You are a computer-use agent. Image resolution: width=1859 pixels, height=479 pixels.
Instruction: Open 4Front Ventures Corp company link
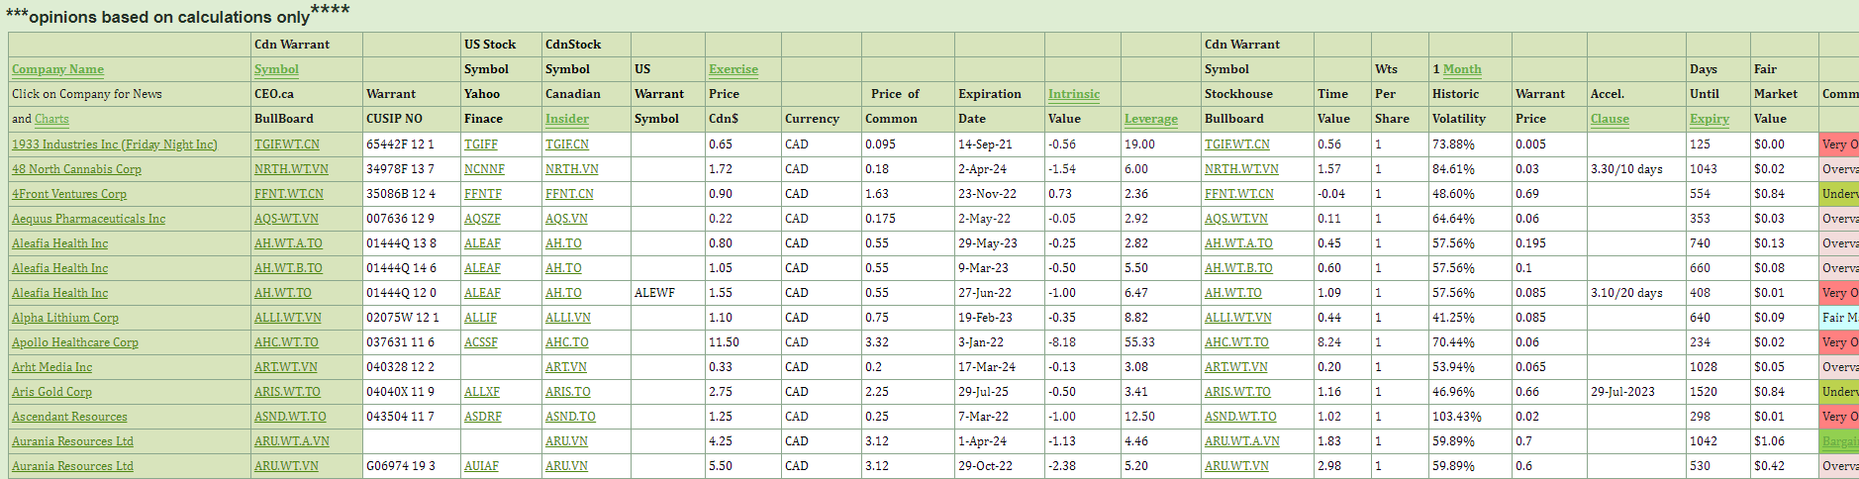[x=69, y=194]
